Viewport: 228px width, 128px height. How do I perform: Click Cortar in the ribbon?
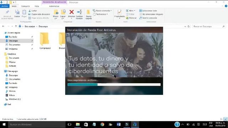click(33, 11)
